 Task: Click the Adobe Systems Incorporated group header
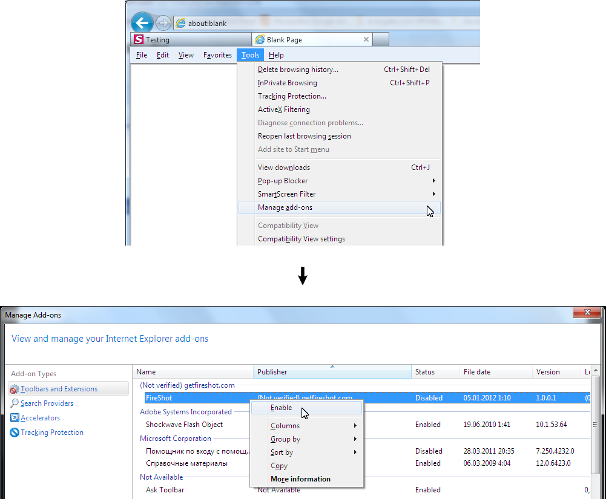tap(185, 412)
